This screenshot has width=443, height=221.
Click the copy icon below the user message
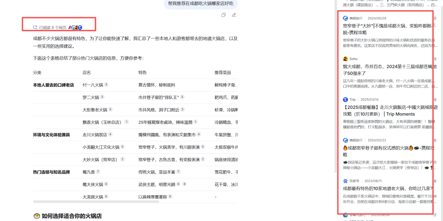pos(223,15)
